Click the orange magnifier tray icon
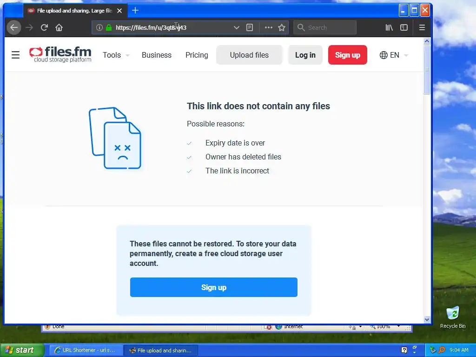 442,350
